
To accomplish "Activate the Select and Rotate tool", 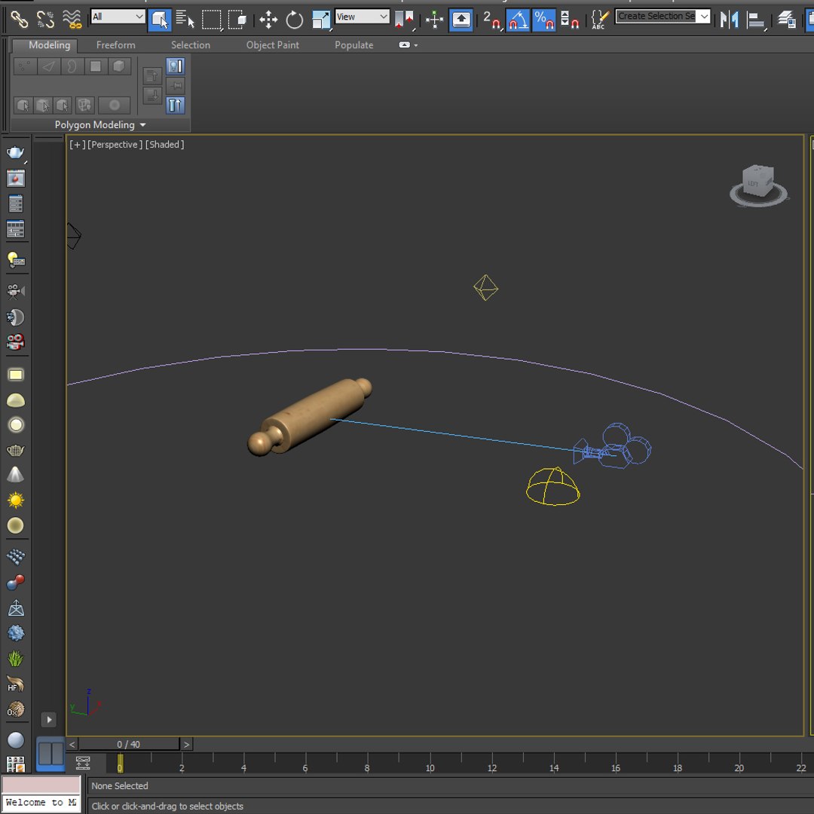I will coord(295,20).
